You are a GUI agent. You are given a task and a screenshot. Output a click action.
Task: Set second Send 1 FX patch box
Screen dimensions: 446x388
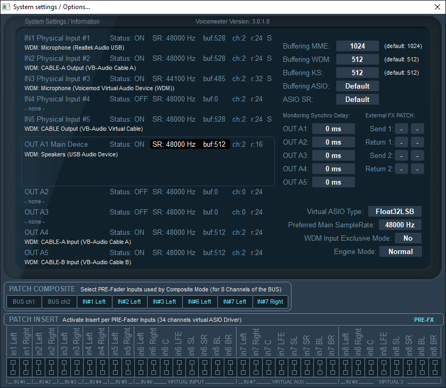(x=417, y=129)
